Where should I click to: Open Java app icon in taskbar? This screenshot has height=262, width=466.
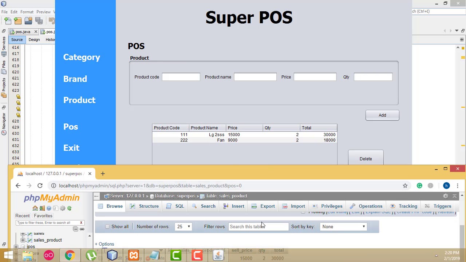point(218,255)
